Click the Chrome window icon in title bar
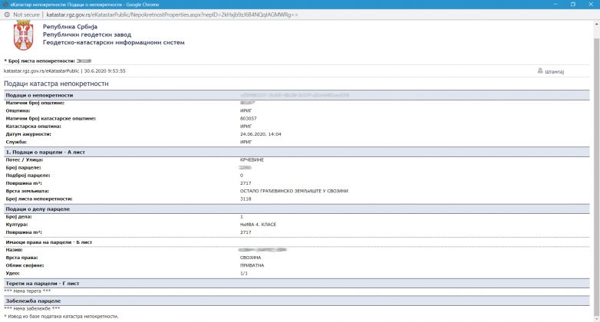600x322 pixels. point(5,4)
